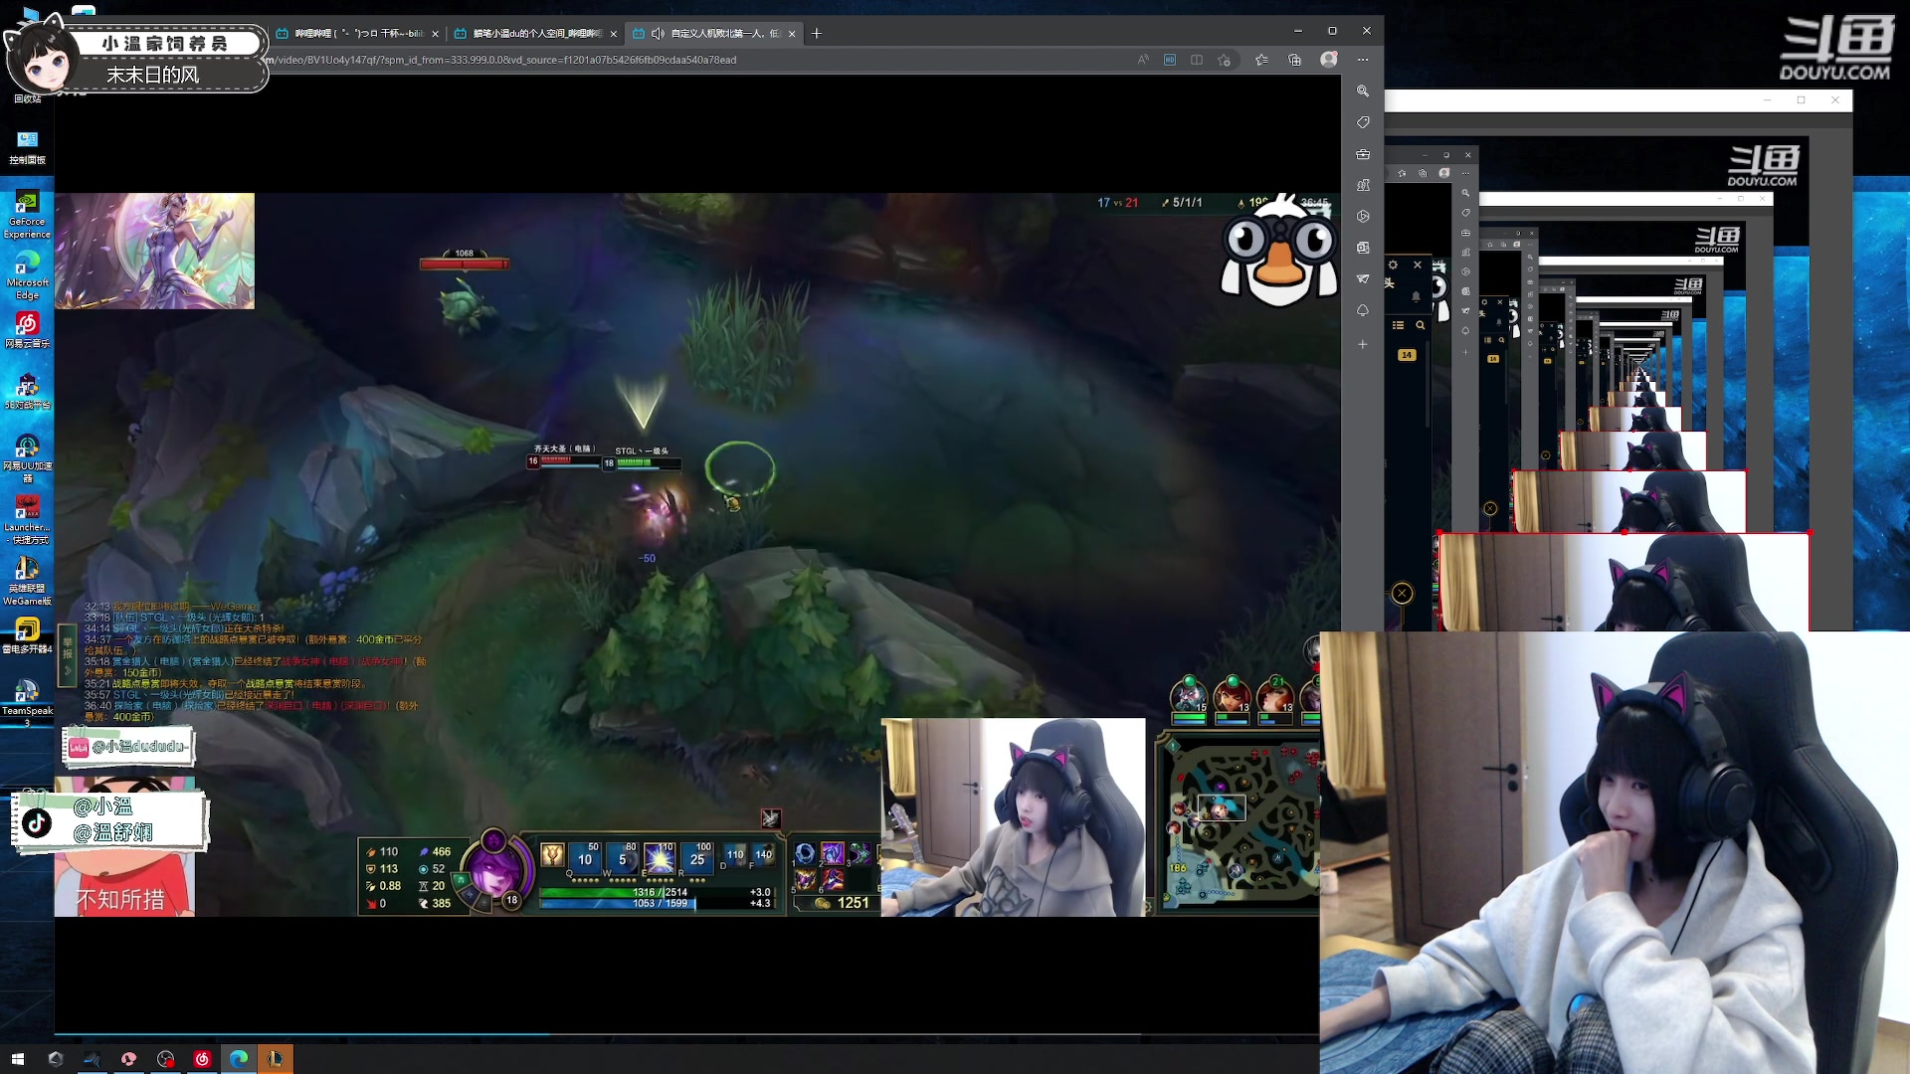1910x1074 pixels.
Task: Open the Edge sidebar search icon
Action: [1363, 90]
